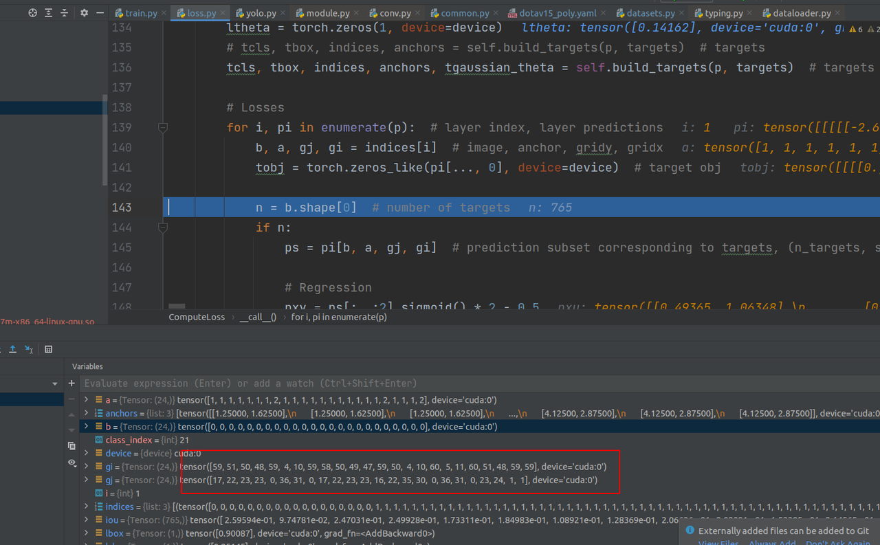
Task: Click the move watch up arrow
Action: pyautogui.click(x=71, y=414)
